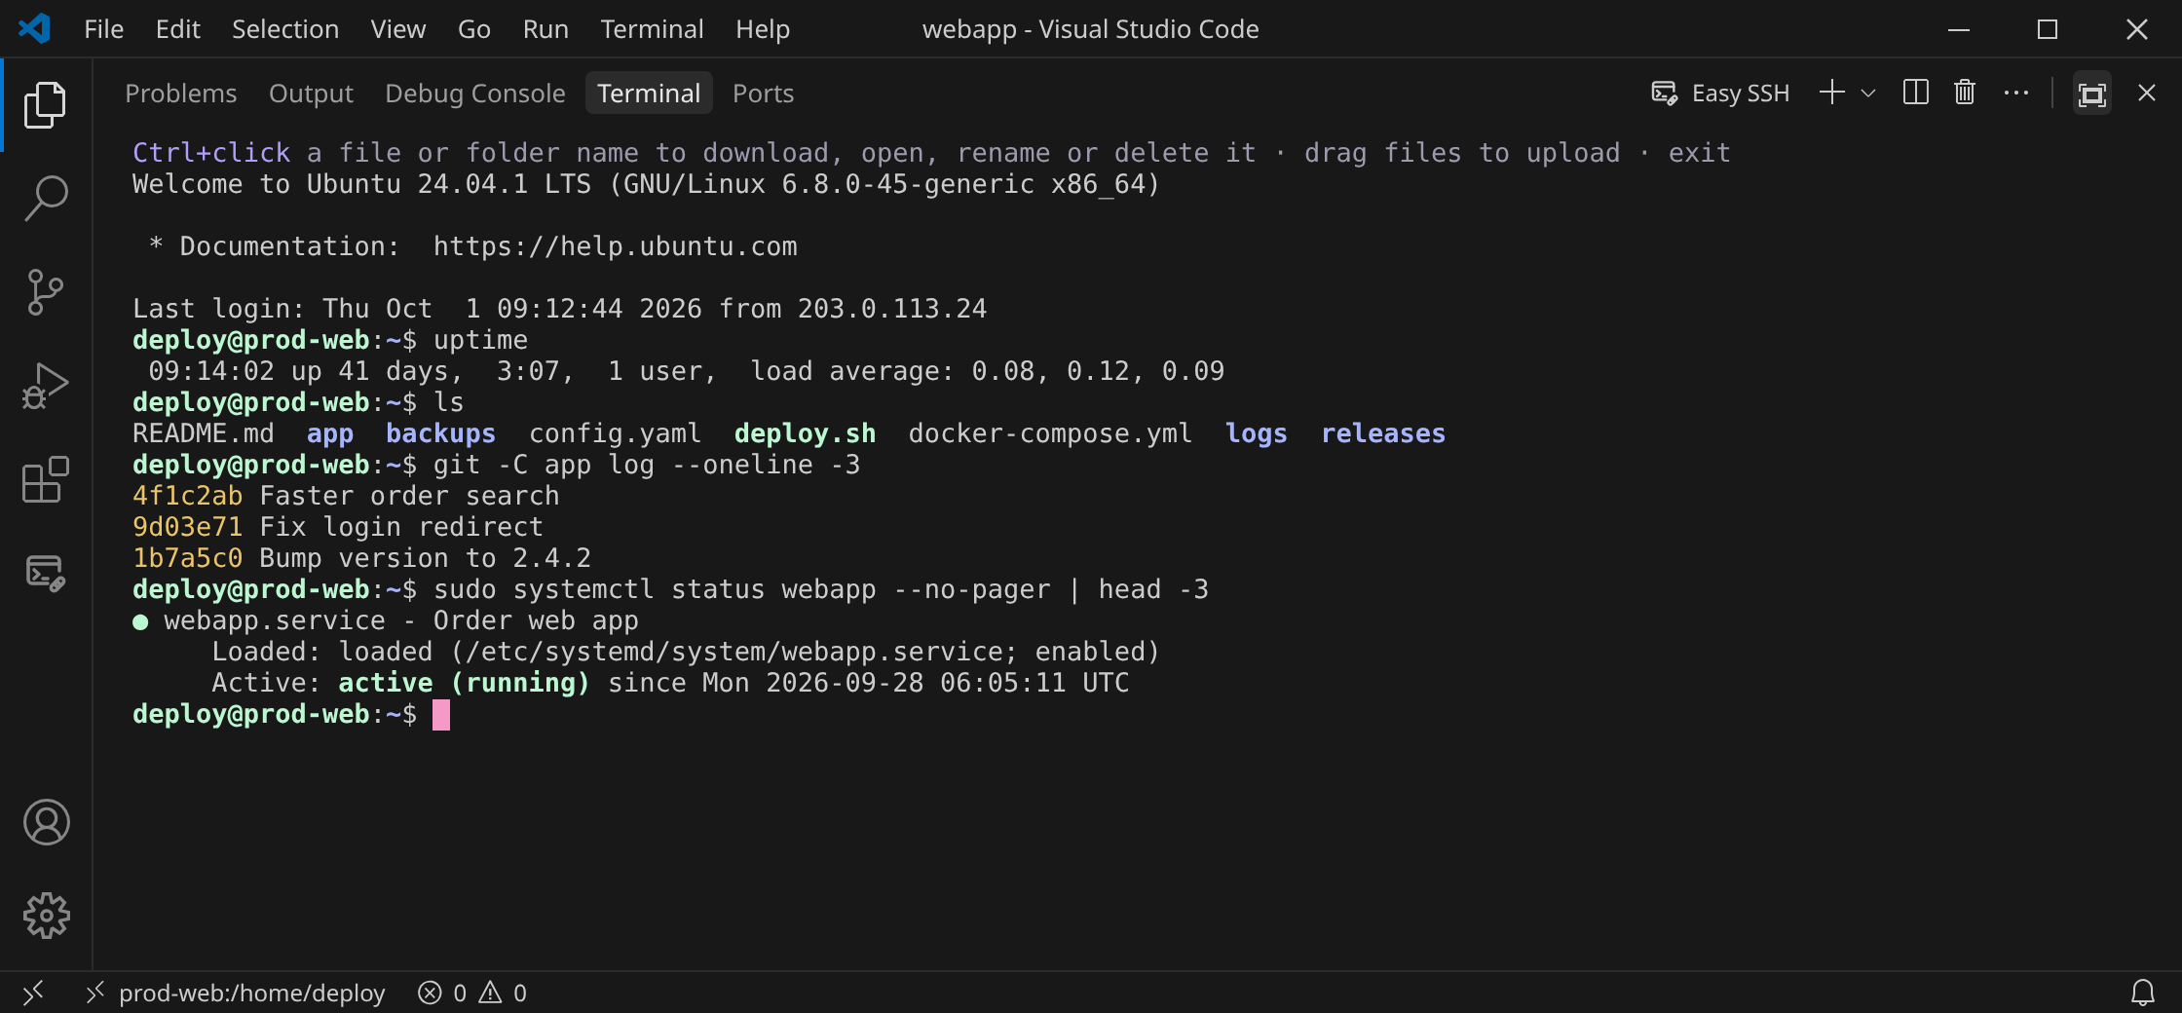Open the Easy SSH sidebar icon

[x=46, y=573]
